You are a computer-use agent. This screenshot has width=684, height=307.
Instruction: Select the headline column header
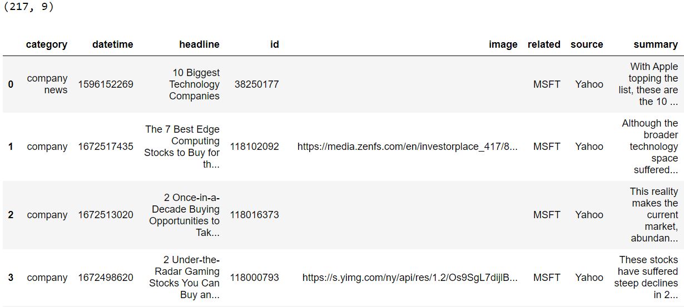point(199,44)
